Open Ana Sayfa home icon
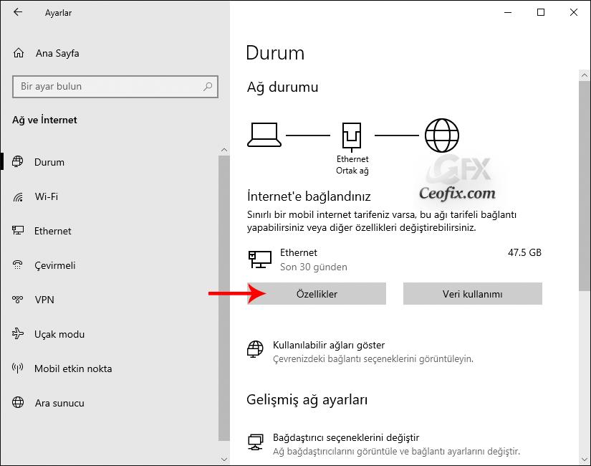The height and width of the screenshot is (466, 591). point(19,53)
